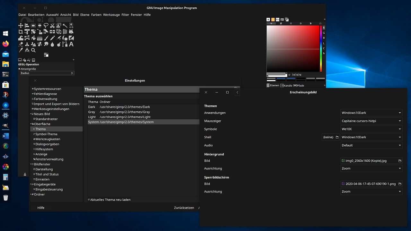The width and height of the screenshot is (411, 231).
Task: Open the Datei menu
Action: 22,15
